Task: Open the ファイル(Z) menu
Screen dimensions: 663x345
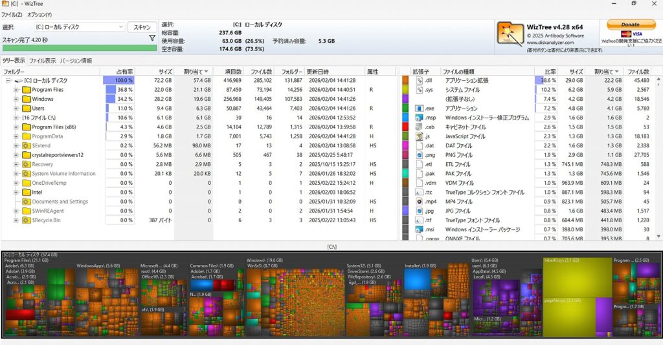Action: pyautogui.click(x=11, y=14)
